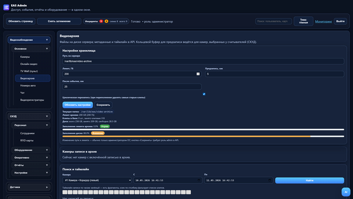Toggle the Циклическая перезапись checkbox

point(204,94)
